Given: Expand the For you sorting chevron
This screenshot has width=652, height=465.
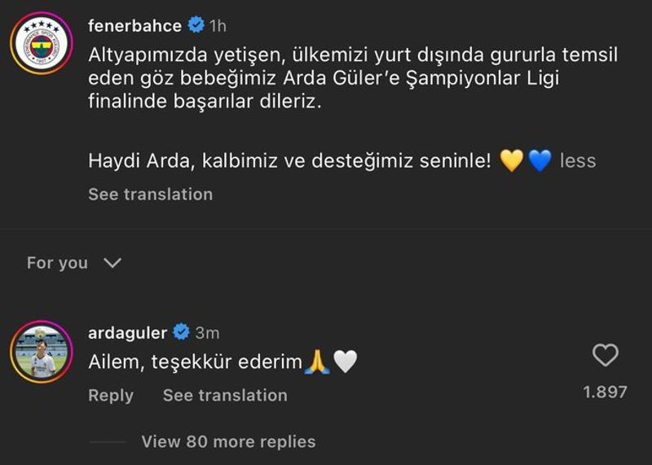Looking at the screenshot, I should pyautogui.click(x=112, y=263).
